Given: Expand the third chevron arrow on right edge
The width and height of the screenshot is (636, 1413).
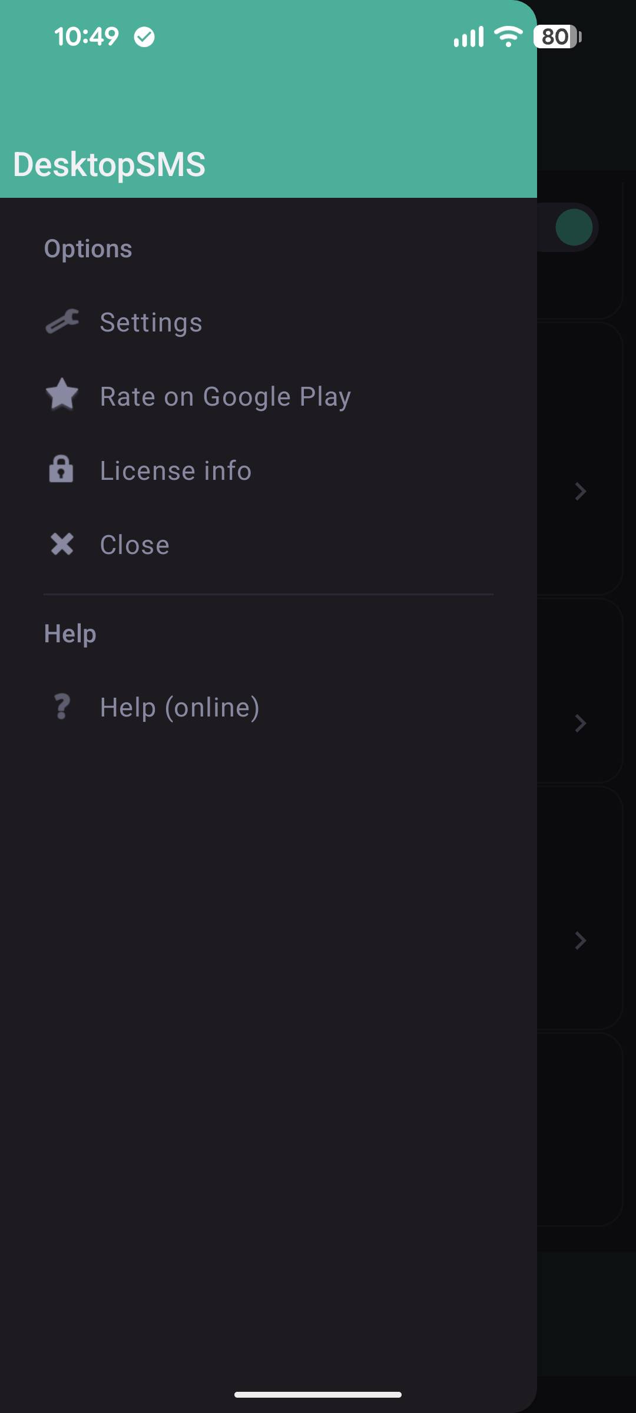Looking at the screenshot, I should tap(581, 940).
